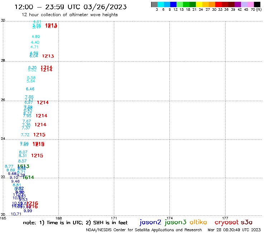Select the green 1614 time label
Screen dimensions: 265x233
pyautogui.click(x=28, y=177)
